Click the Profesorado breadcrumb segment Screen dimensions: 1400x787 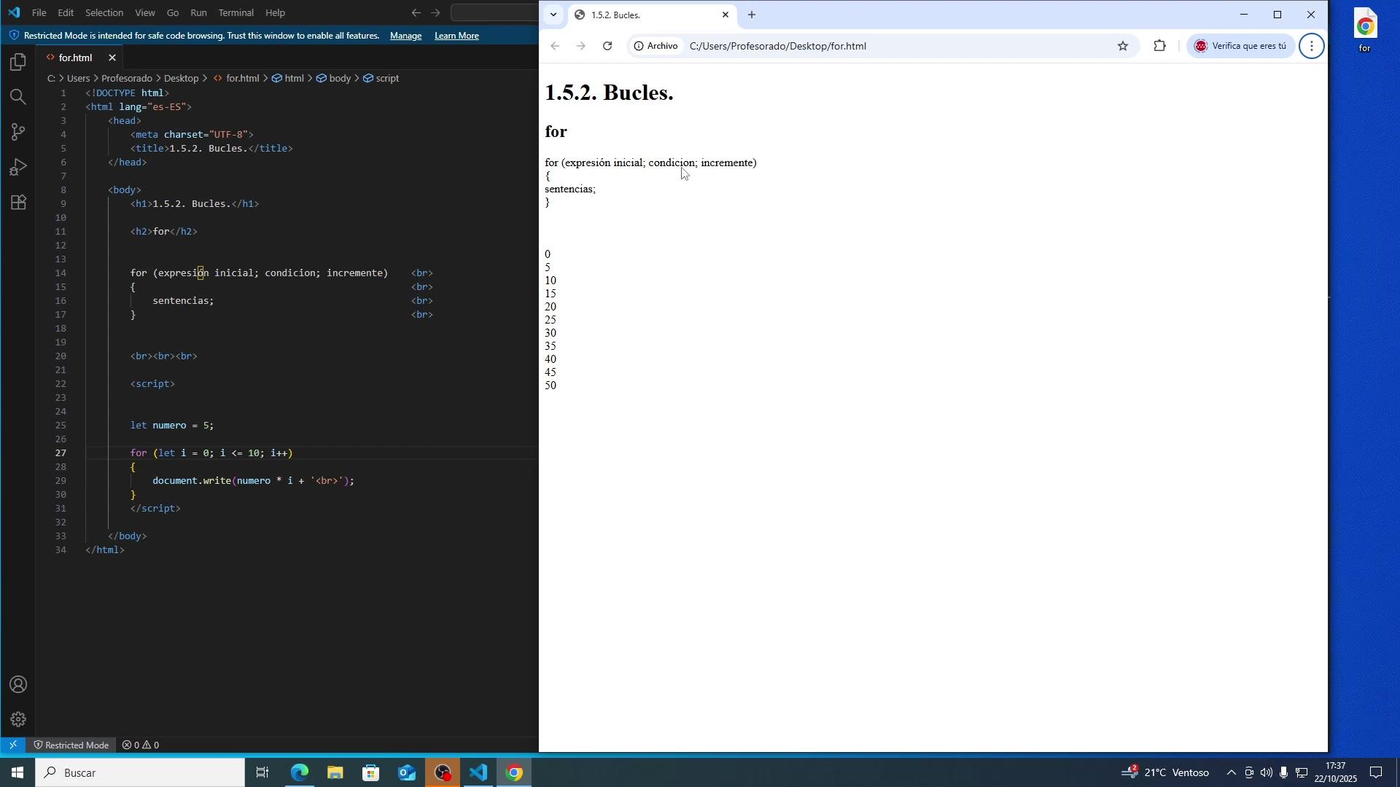point(127,78)
